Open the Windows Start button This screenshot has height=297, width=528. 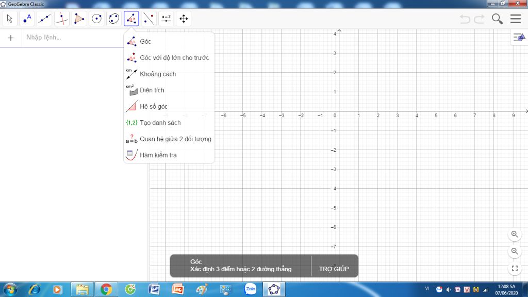10,289
